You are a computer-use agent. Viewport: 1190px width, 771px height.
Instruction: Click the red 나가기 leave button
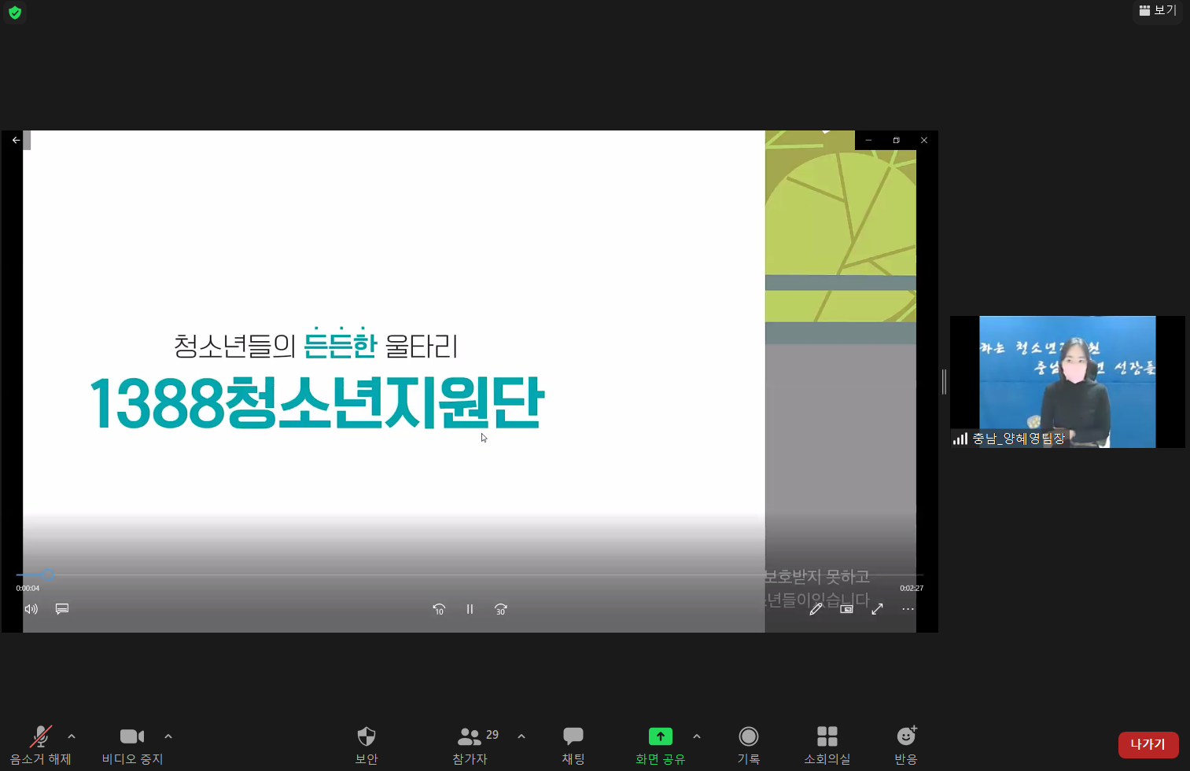point(1148,744)
